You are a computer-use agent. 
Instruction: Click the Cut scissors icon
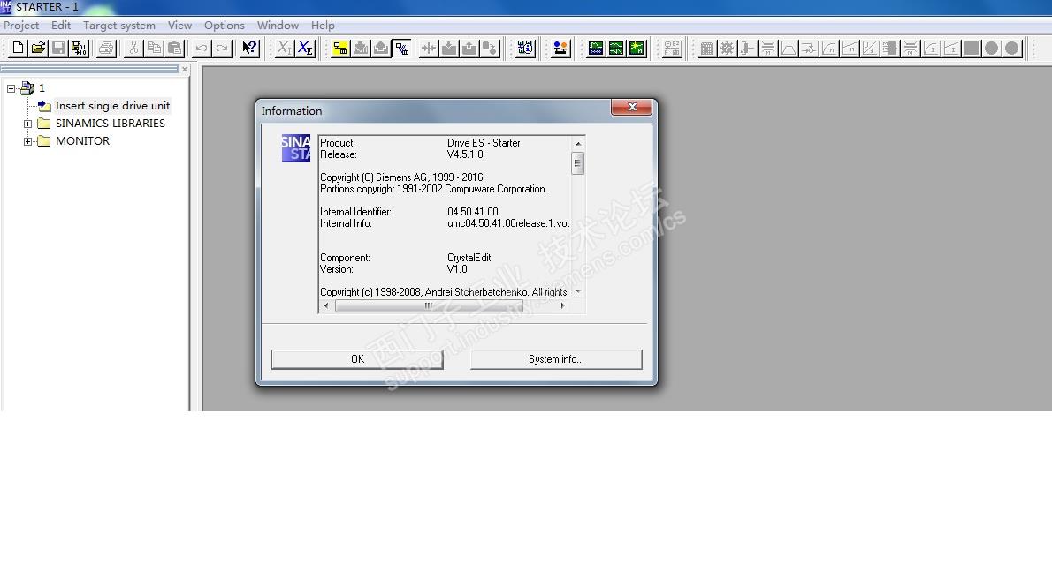(133, 49)
